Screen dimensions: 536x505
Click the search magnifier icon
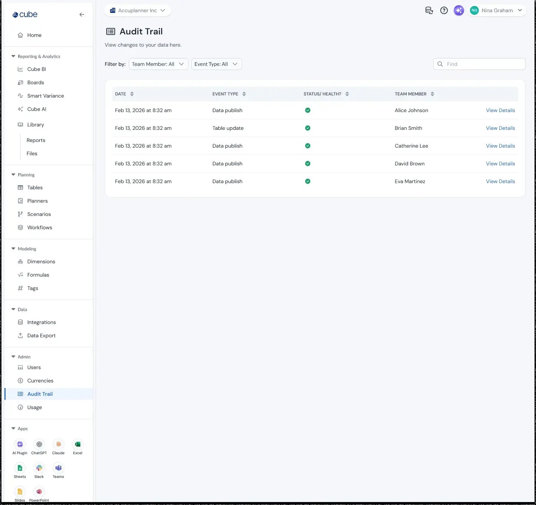440,64
